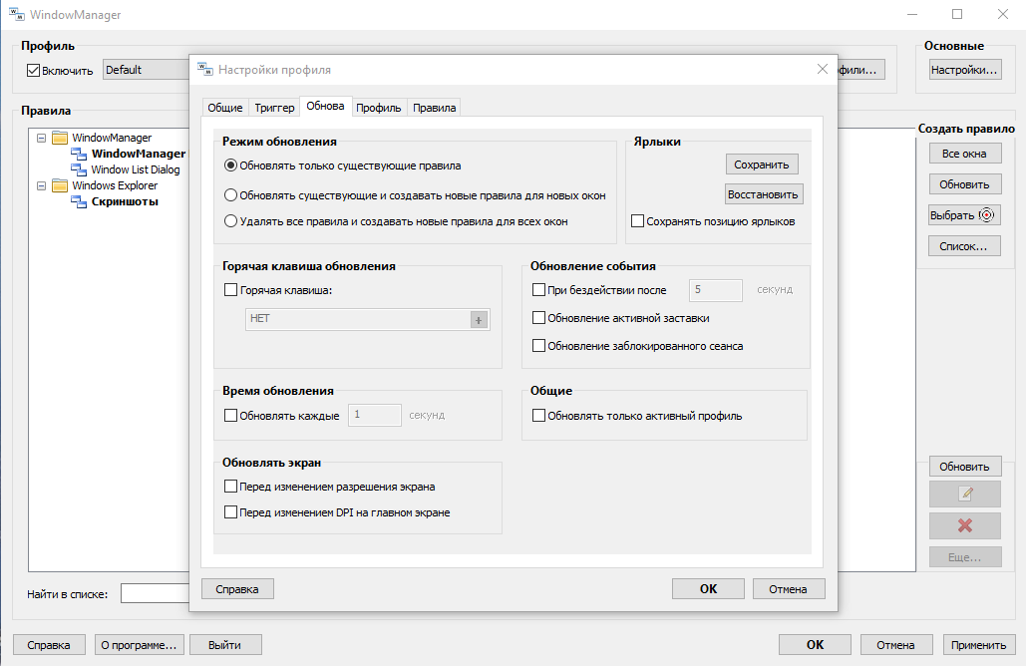This screenshot has height=666, width=1026.
Task: Open the Default profile dropdown
Action: tap(146, 70)
